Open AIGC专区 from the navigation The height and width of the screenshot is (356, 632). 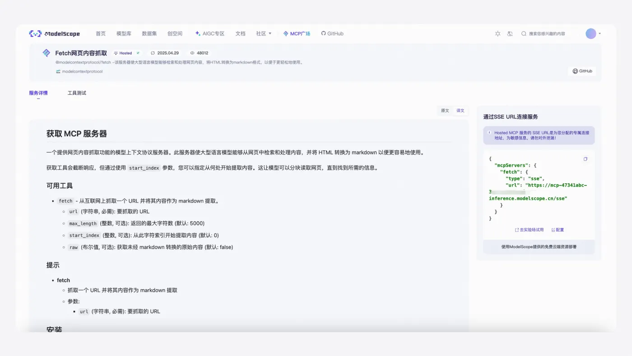210,33
